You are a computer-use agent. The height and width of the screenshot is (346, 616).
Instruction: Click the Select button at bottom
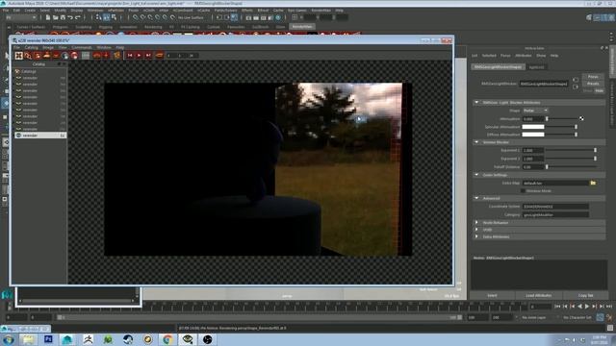[x=492, y=295]
